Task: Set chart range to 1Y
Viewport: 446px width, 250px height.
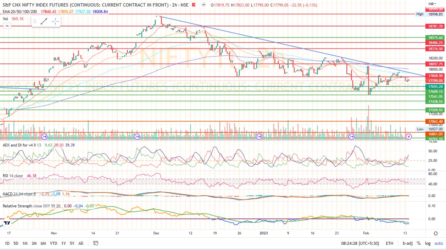Action: click(x=63, y=243)
